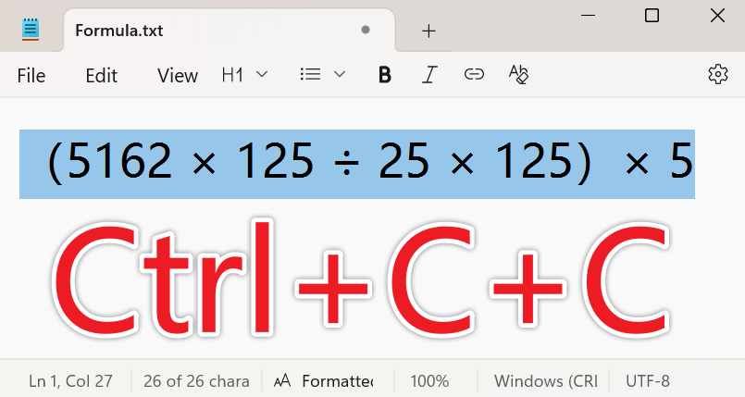
Task: Toggle bold formatting on selected text
Action: 385,75
